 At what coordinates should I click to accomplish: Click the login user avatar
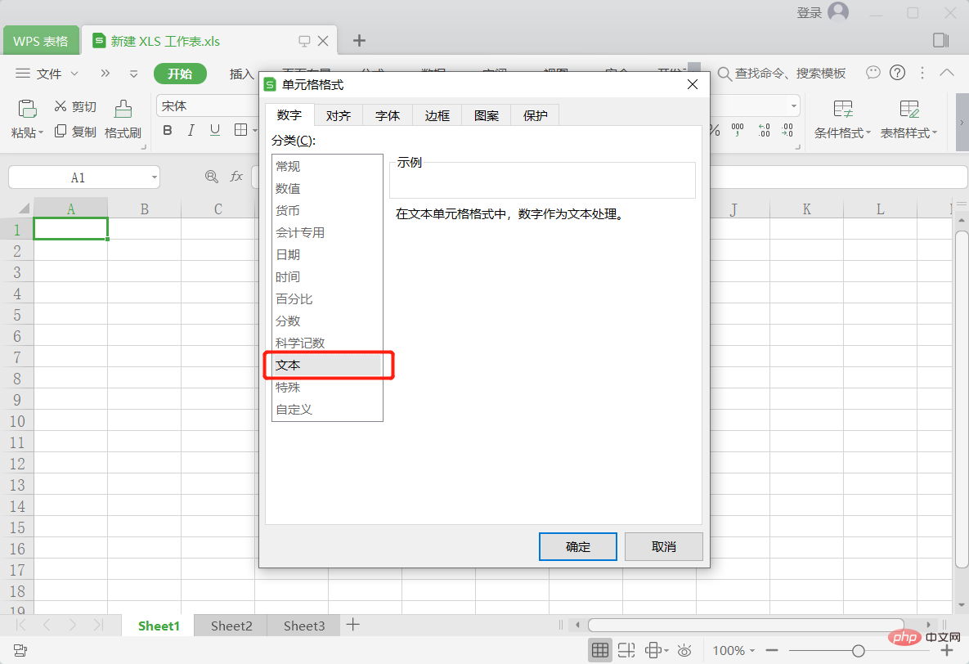838,11
